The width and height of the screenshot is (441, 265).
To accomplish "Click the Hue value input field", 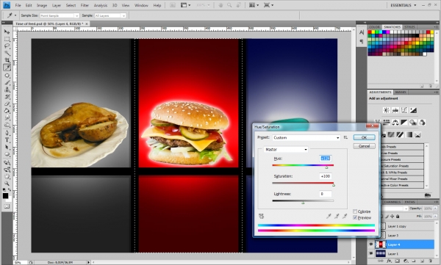I will 326,159.
